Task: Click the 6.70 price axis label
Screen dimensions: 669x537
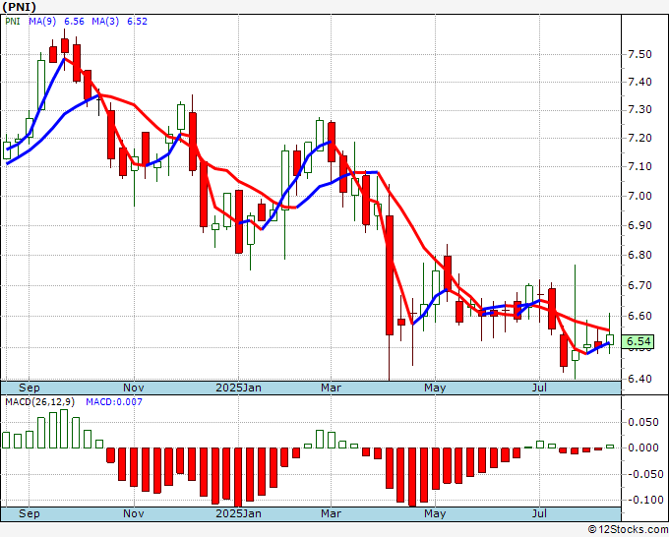Action: click(x=640, y=285)
